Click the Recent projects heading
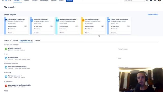163x92 pixels. pos(10,15)
